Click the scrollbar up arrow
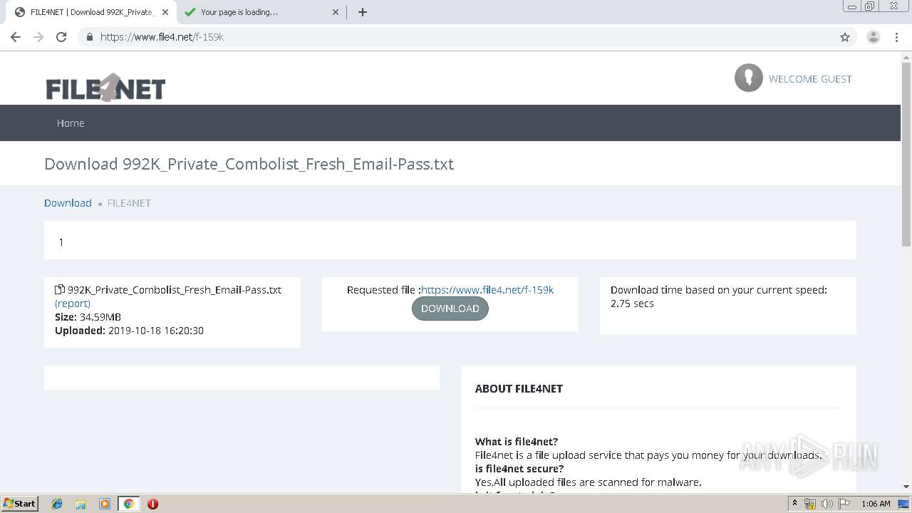The width and height of the screenshot is (912, 513). point(906,57)
